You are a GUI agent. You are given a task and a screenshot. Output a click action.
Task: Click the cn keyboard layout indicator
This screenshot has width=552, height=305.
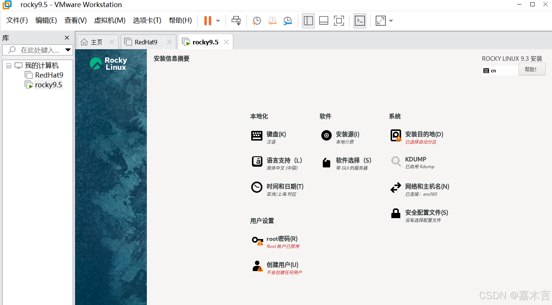pos(500,70)
